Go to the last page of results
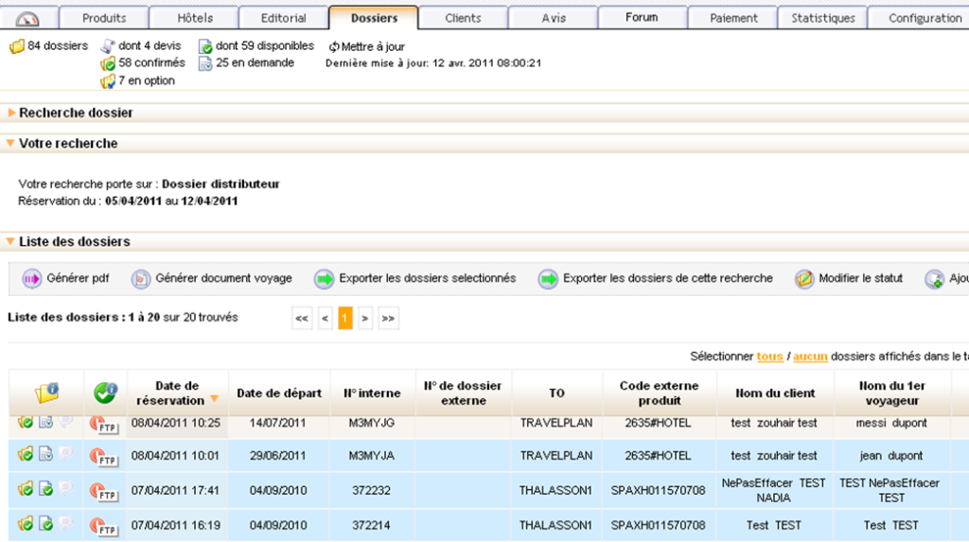Viewport: 969px width, 542px height. coord(388,319)
